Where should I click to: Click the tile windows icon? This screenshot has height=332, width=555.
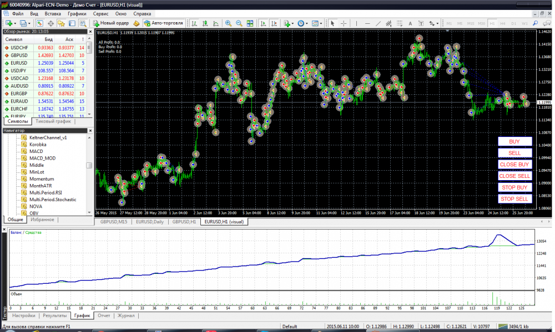(250, 23)
